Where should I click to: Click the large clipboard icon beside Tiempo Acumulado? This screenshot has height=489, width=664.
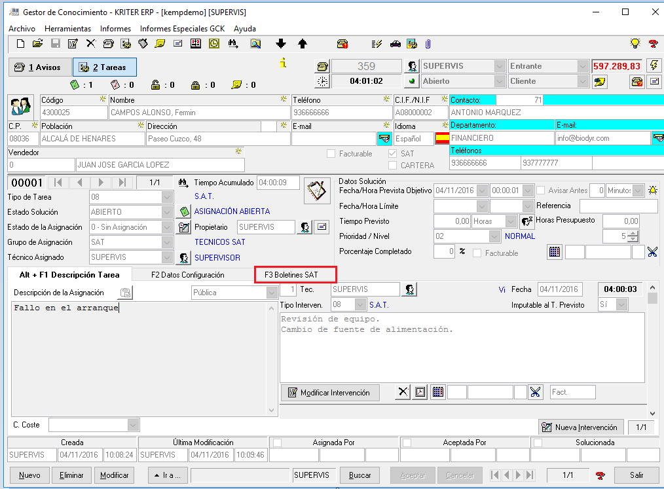317,190
